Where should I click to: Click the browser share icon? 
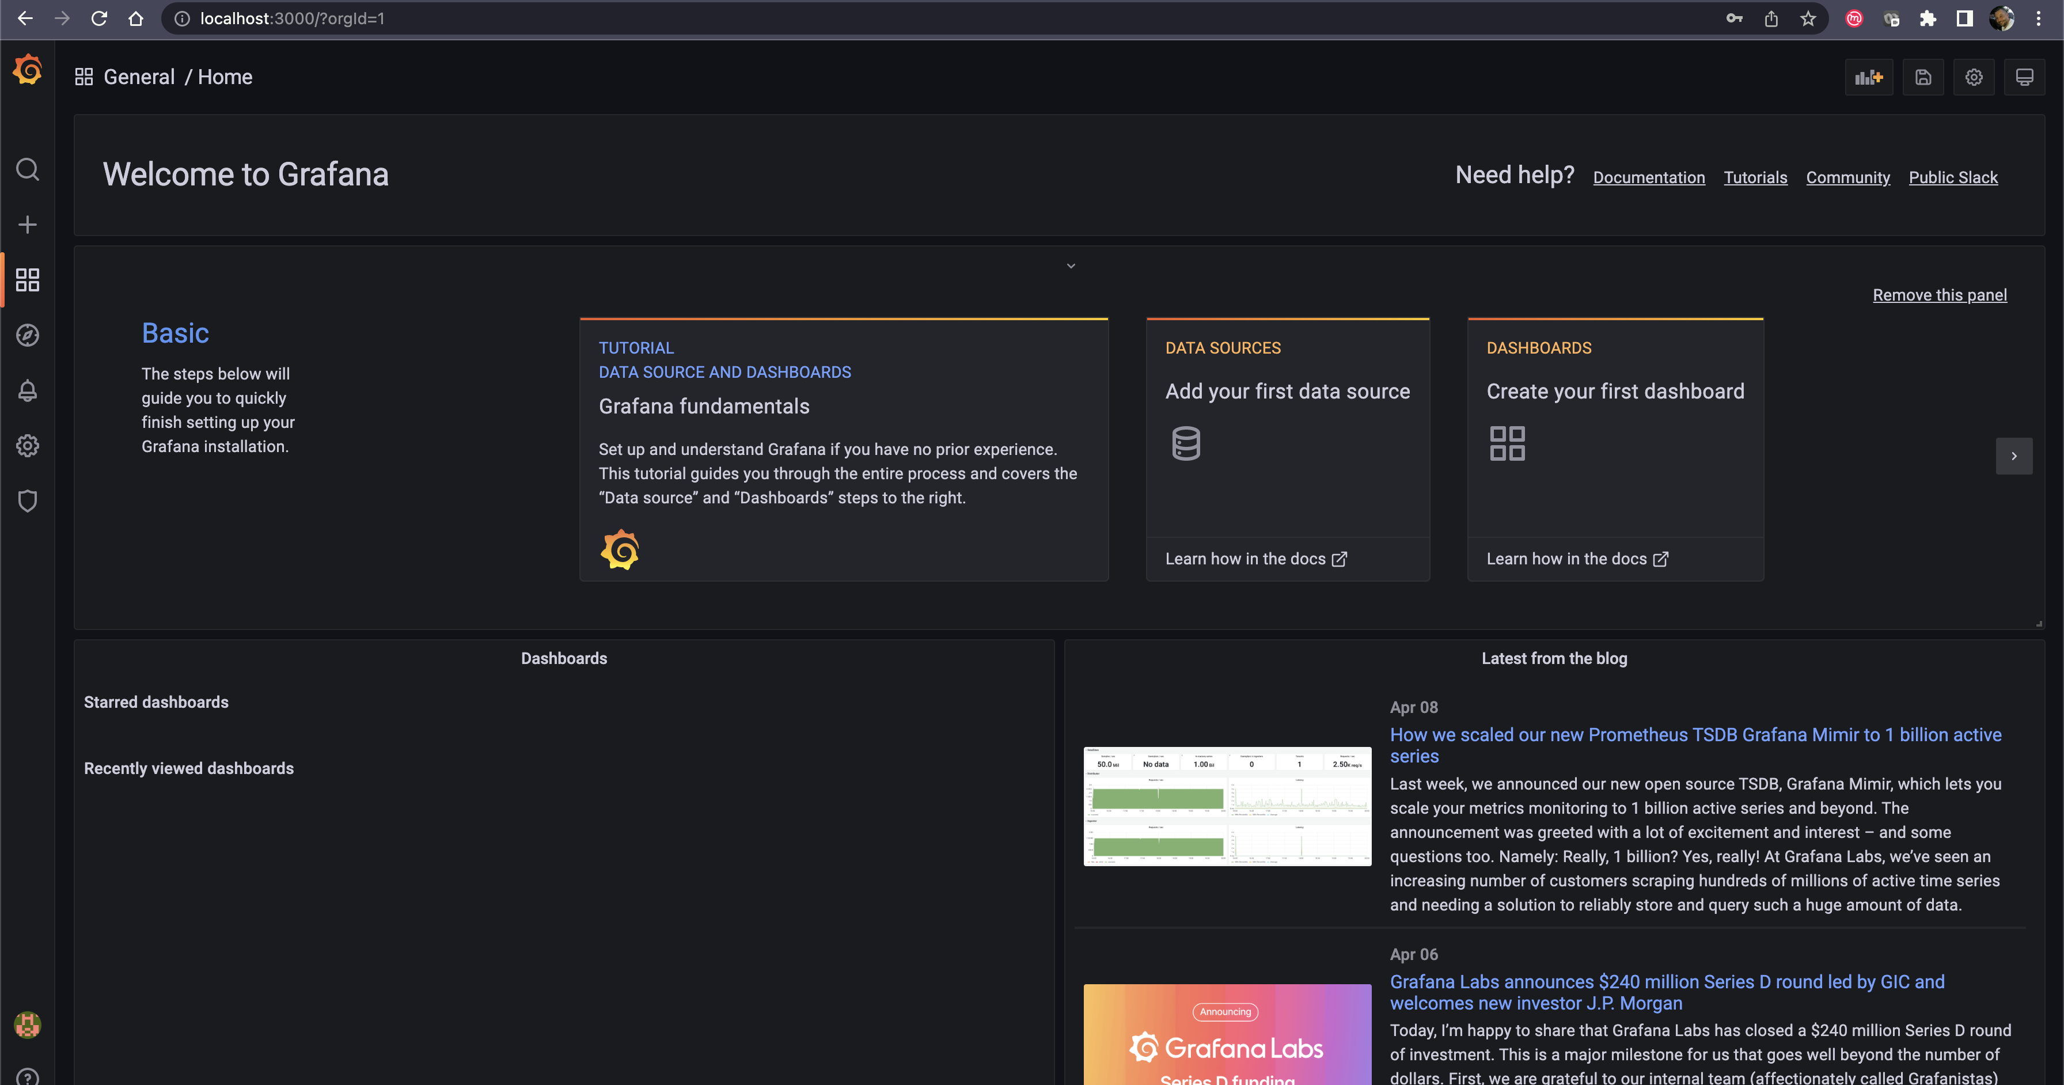click(1771, 18)
